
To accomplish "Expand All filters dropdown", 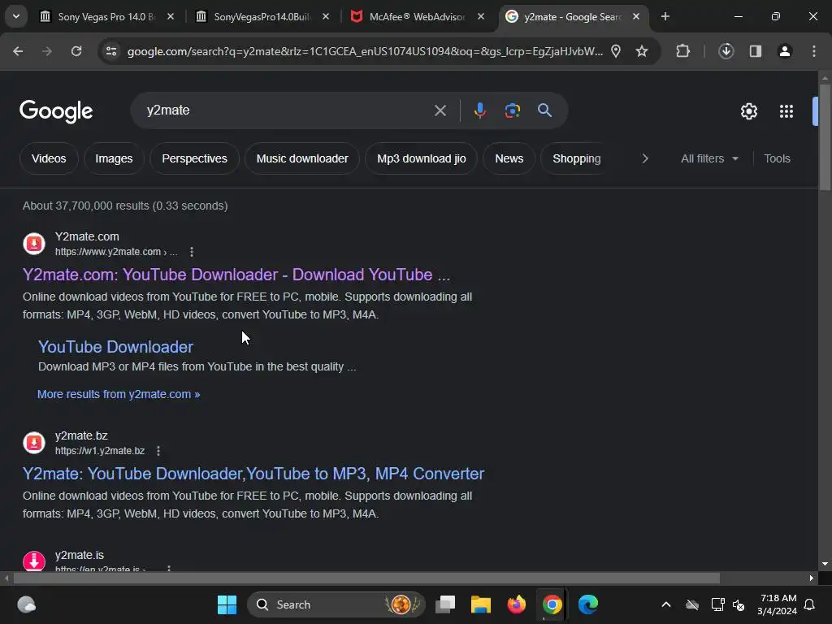I will [709, 158].
